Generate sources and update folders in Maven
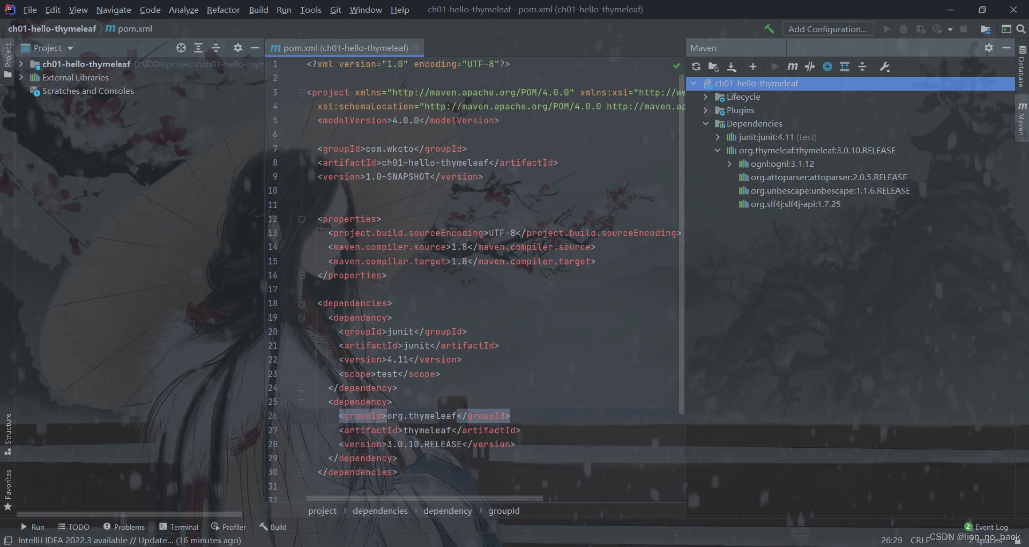The width and height of the screenshot is (1029, 547). [x=713, y=66]
